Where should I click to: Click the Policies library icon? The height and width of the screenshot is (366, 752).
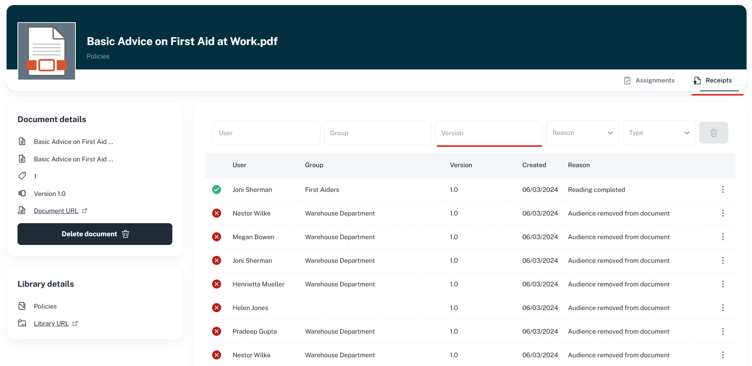pos(22,306)
